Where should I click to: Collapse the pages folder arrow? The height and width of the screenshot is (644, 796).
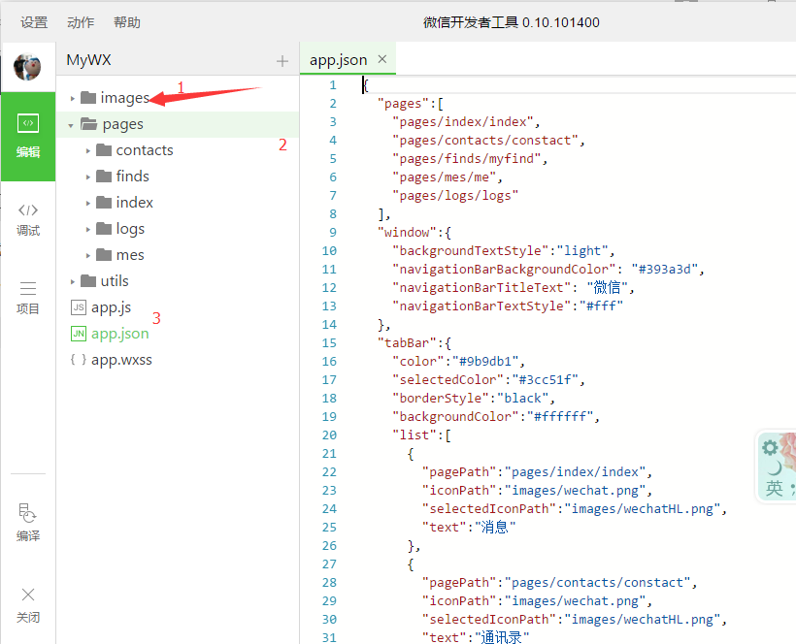tap(71, 125)
